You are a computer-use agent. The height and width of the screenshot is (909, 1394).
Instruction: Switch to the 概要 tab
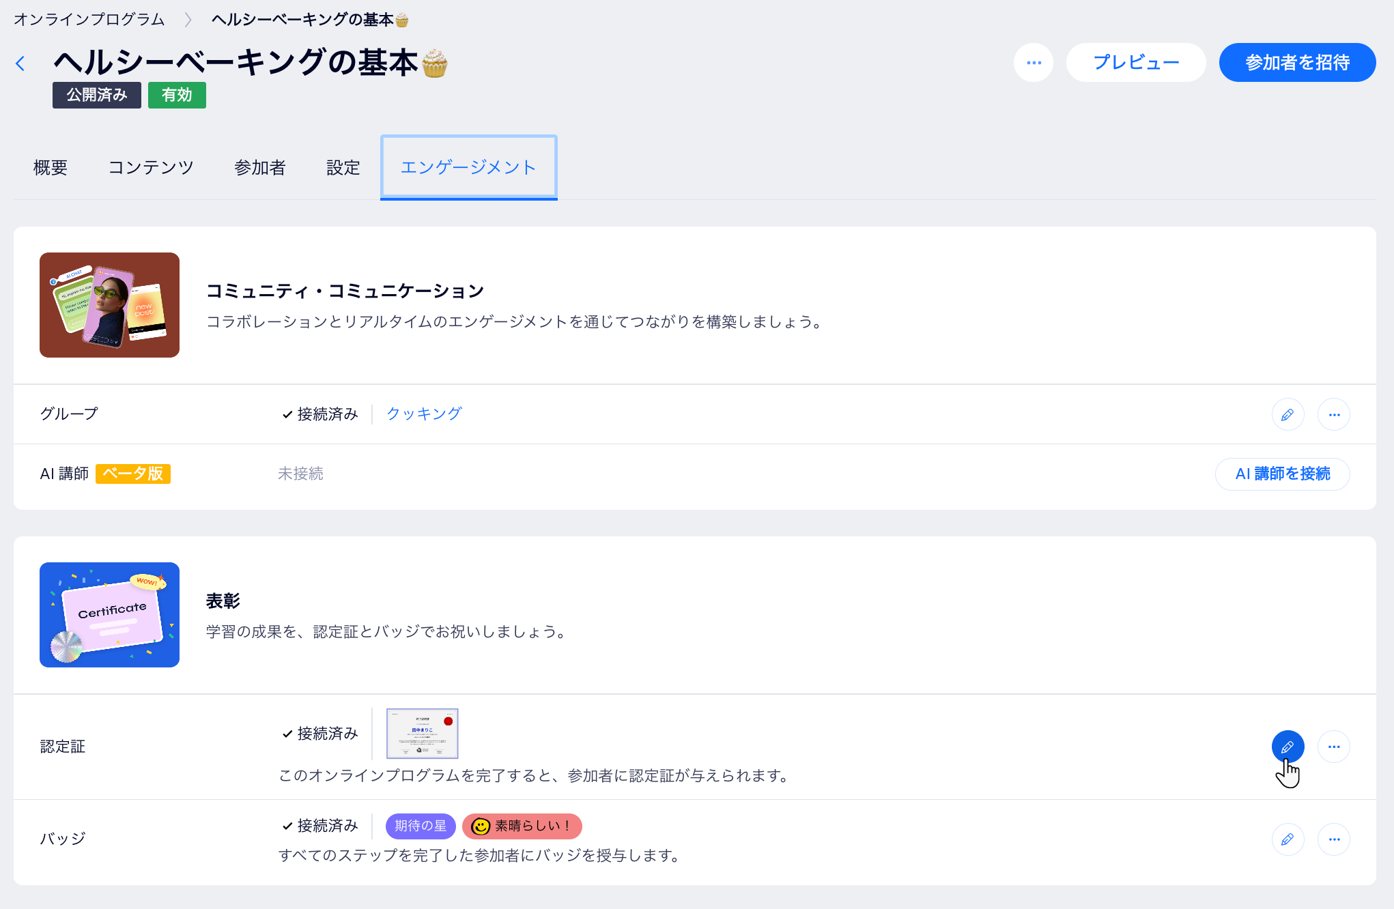coord(51,167)
